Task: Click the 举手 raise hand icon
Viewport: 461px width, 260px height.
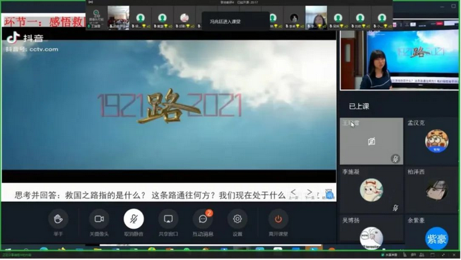Action: 58,219
